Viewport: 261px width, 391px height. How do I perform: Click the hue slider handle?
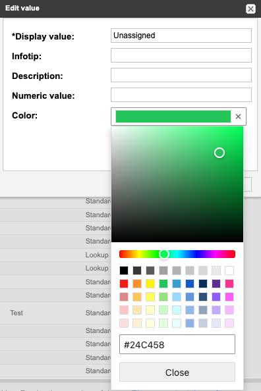coord(164,254)
